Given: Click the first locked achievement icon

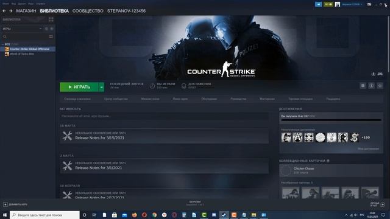Looking at the screenshot, I should click(286, 137).
